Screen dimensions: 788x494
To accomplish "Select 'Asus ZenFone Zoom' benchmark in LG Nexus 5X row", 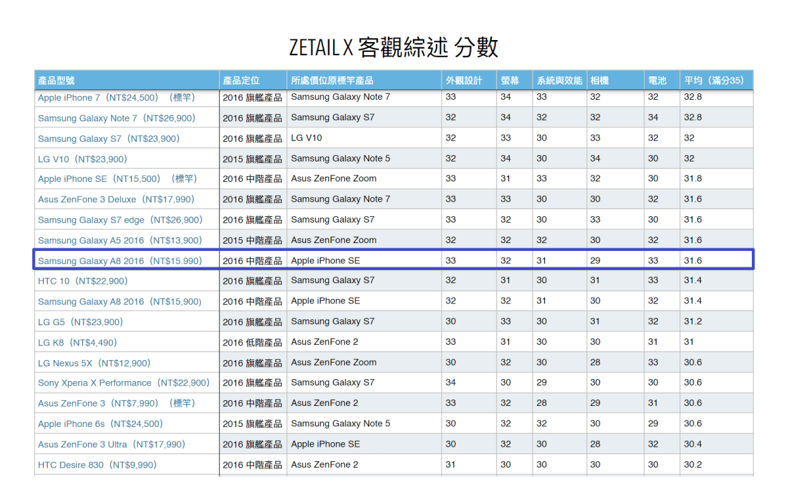I will (334, 362).
